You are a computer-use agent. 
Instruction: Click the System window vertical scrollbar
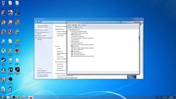[142, 51]
